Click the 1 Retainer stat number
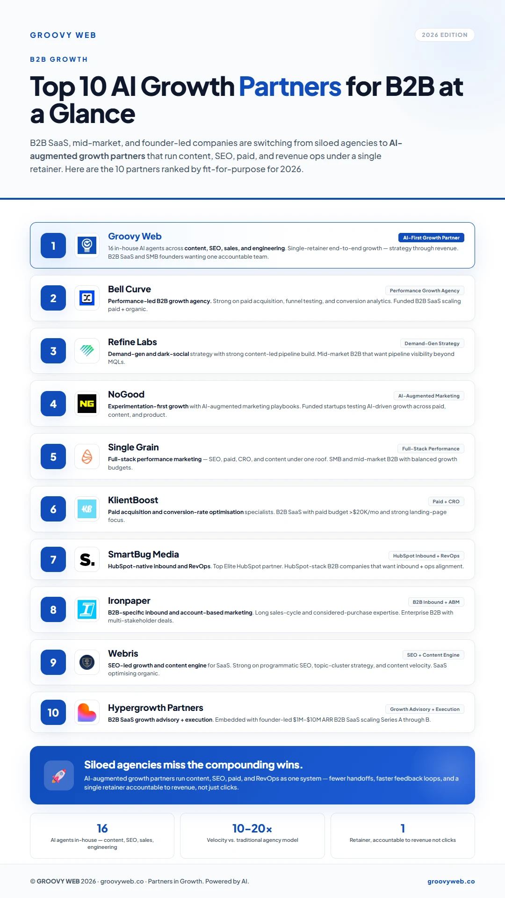The image size is (505, 898). pyautogui.click(x=403, y=828)
